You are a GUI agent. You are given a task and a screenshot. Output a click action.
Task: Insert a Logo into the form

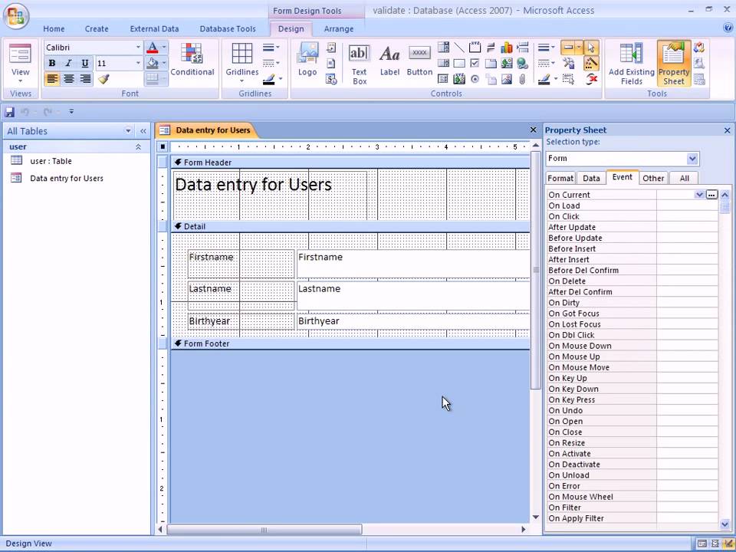point(307,59)
